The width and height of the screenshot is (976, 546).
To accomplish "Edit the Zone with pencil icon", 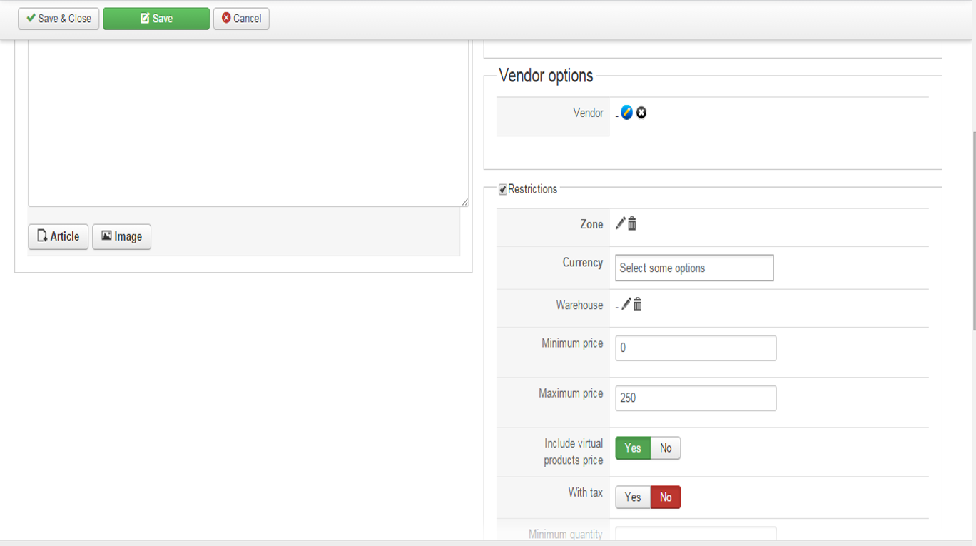I will 620,223.
